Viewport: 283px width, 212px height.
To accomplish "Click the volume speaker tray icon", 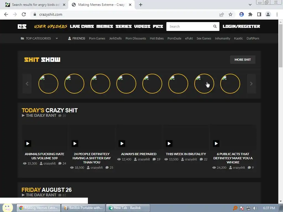I will [x=255, y=208].
